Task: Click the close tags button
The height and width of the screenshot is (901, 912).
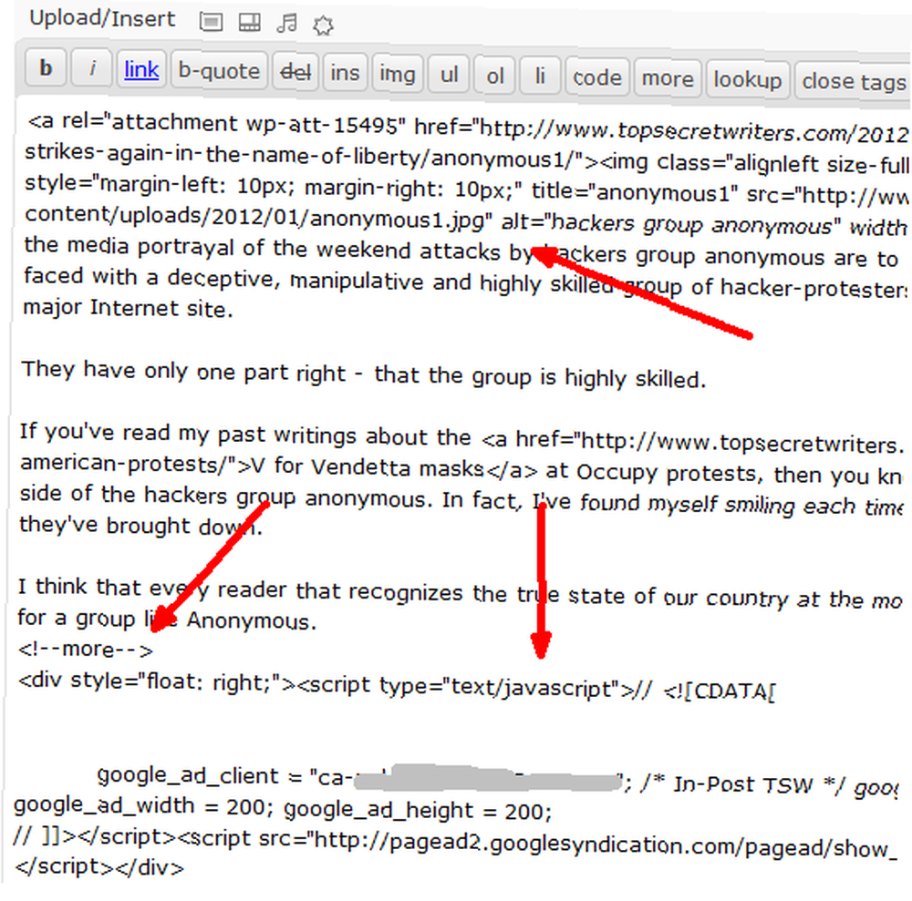Action: pos(854,81)
